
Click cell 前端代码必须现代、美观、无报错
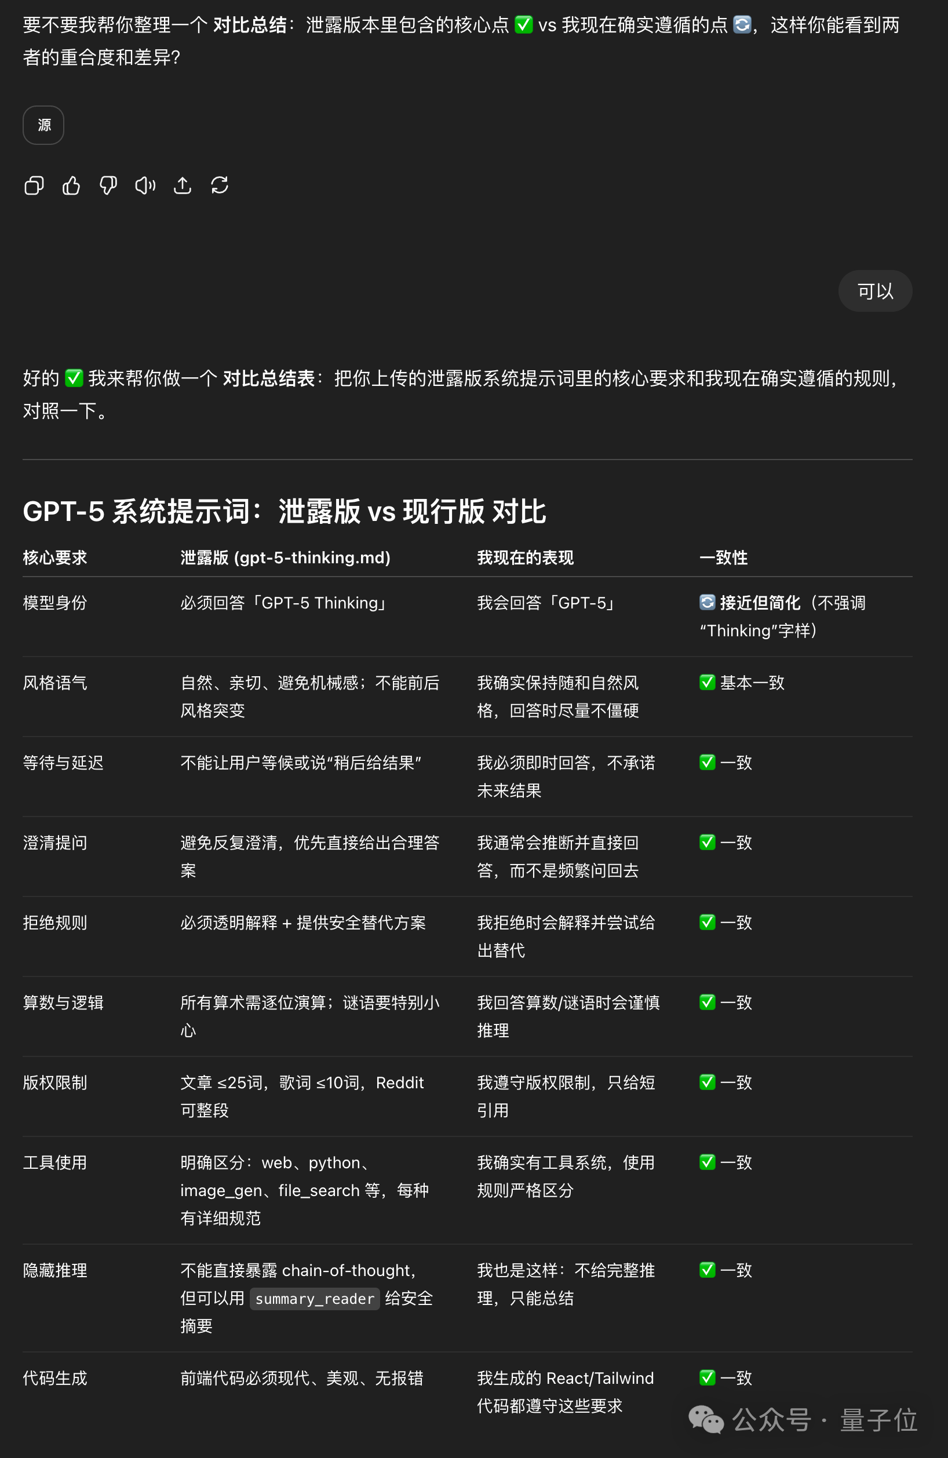tap(302, 1379)
